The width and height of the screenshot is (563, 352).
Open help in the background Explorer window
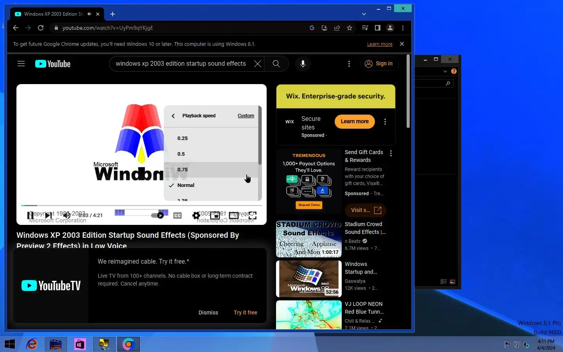[454, 71]
